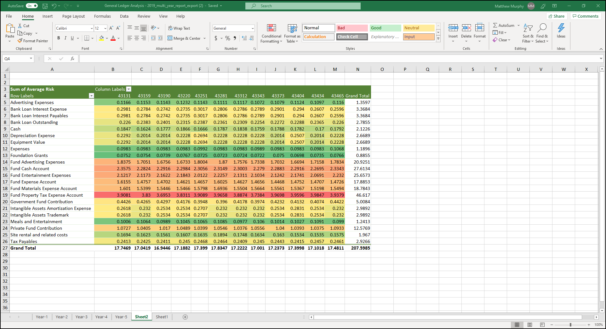
Task: Open the font size dropdown
Action: coord(105,28)
